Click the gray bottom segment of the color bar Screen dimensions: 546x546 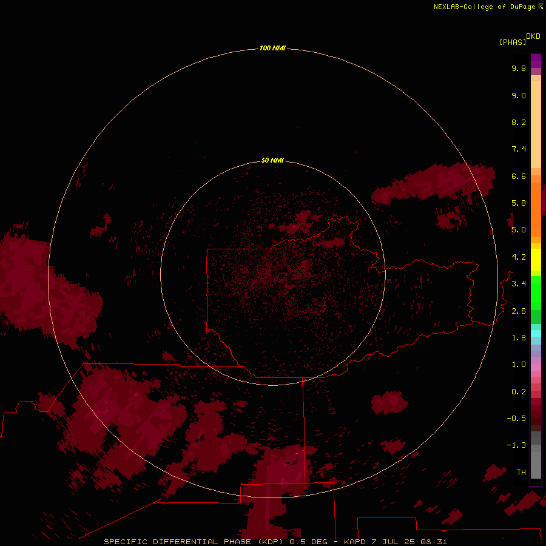[x=536, y=465]
